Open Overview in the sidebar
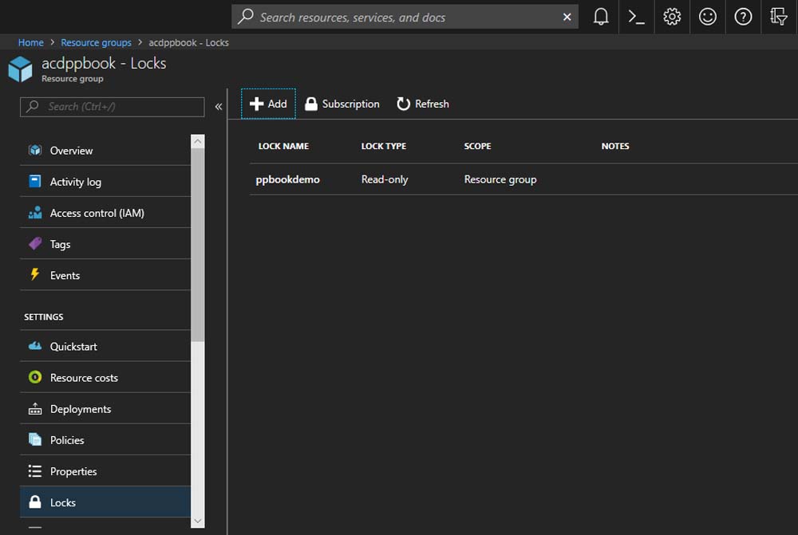The image size is (798, 535). (x=71, y=151)
